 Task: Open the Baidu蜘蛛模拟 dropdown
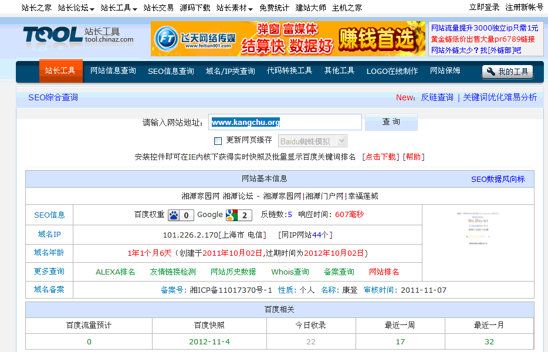[x=313, y=141]
